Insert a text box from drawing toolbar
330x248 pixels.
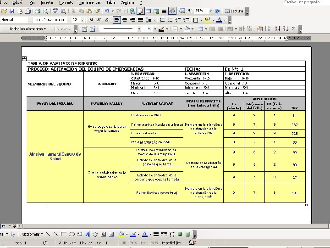(80, 234)
